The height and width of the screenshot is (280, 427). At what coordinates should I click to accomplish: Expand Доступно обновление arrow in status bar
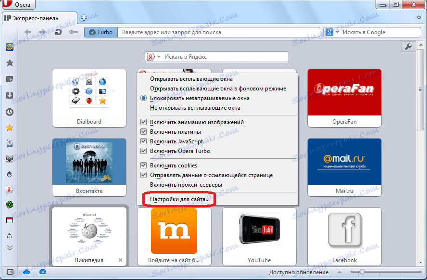pyautogui.click(x=339, y=272)
